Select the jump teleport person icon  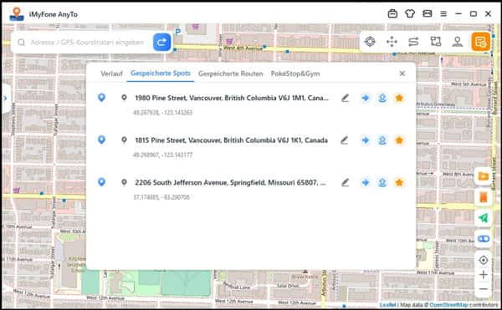pyautogui.click(x=457, y=42)
